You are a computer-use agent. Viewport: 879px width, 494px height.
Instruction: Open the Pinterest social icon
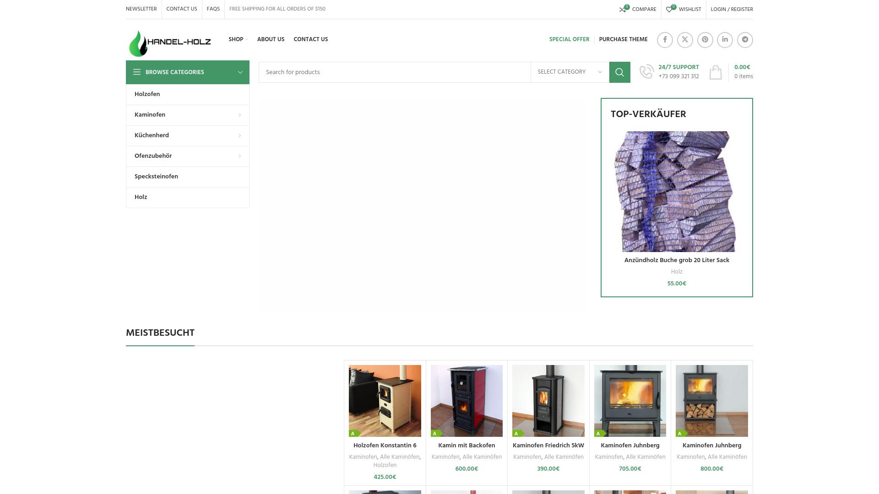pyautogui.click(x=705, y=40)
